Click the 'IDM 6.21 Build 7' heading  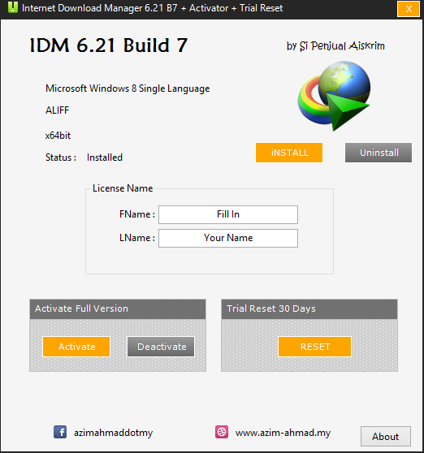pyautogui.click(x=109, y=45)
